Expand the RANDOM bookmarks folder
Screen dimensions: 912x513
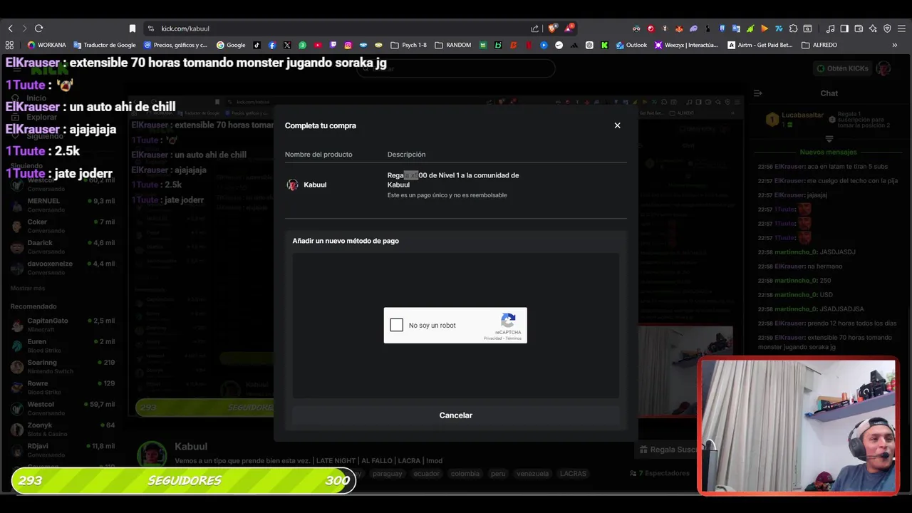(x=452, y=45)
